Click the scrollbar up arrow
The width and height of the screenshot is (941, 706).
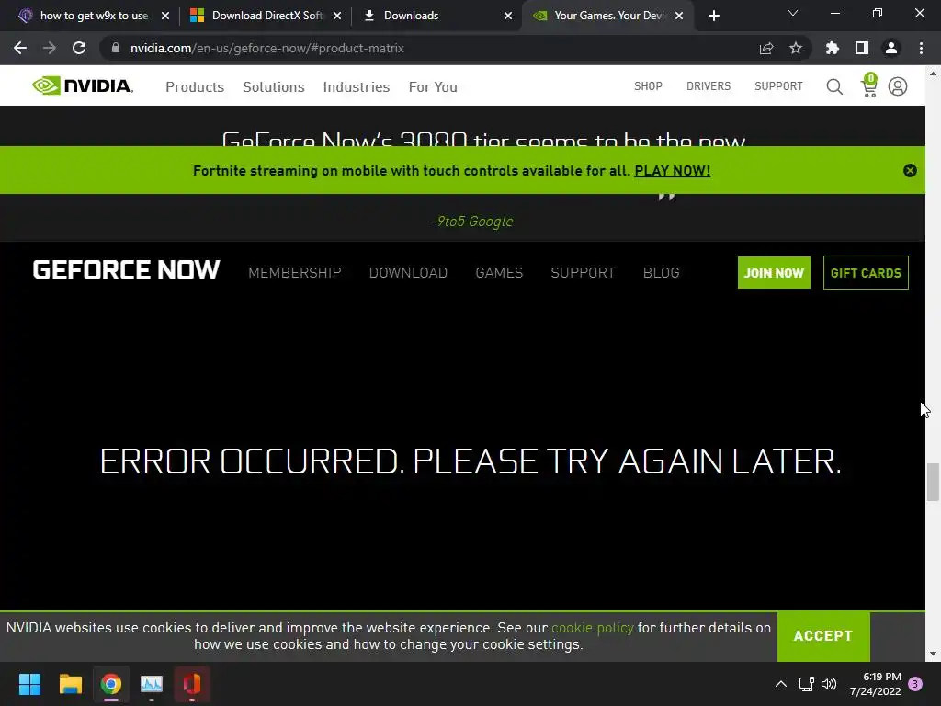[x=933, y=74]
